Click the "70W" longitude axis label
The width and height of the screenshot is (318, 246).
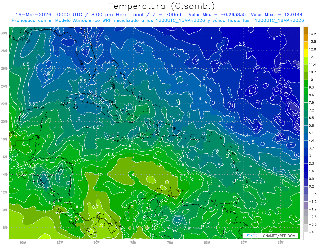[170, 243]
